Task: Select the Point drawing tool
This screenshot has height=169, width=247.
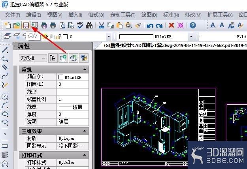Action: click(5, 134)
